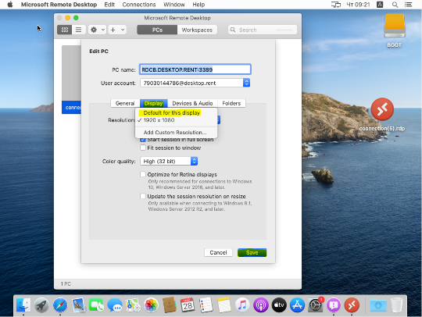Click the menu bar clock showing 09:21
The width and height of the screenshot is (422, 317).
[358, 5]
